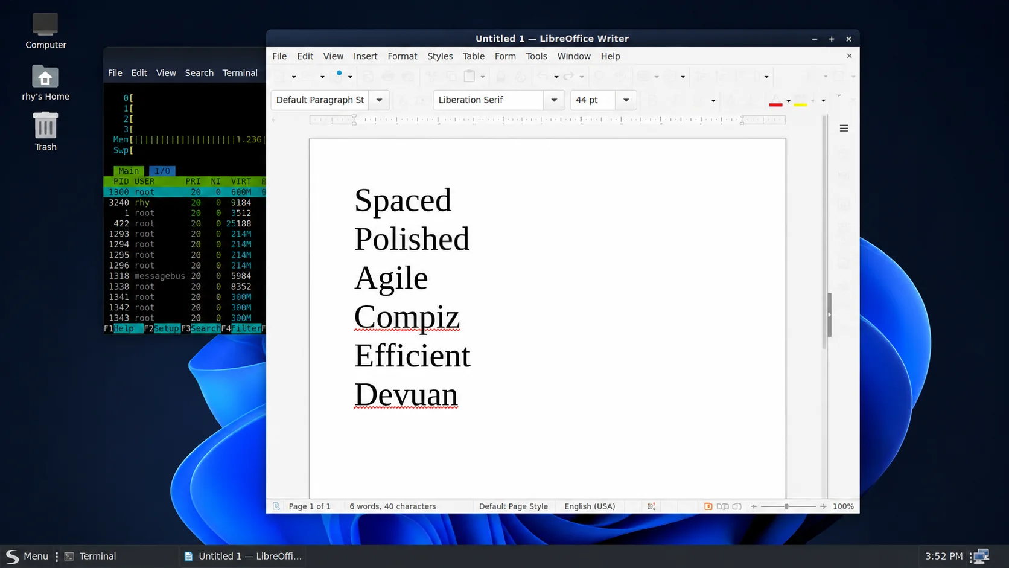Open the New document dropdown arrow
The image size is (1009, 568).
pyautogui.click(x=294, y=77)
